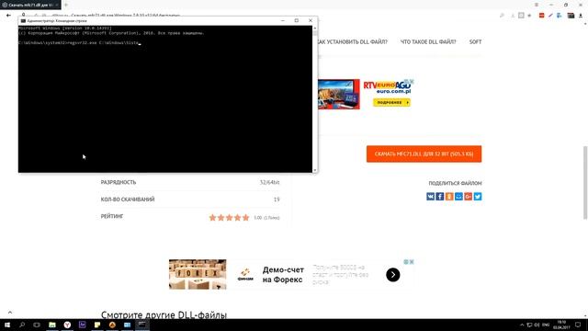The height and width of the screenshot is (331, 588).
Task: Open the sticky notes taskbar icon
Action: click(97, 325)
